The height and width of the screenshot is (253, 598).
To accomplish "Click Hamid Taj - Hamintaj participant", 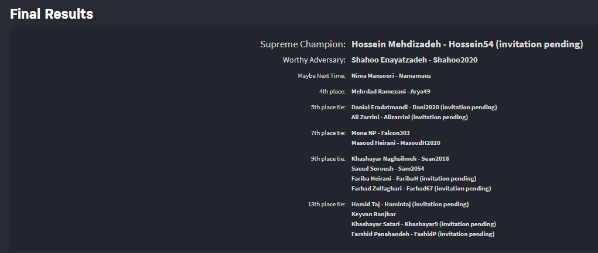I will point(409,204).
